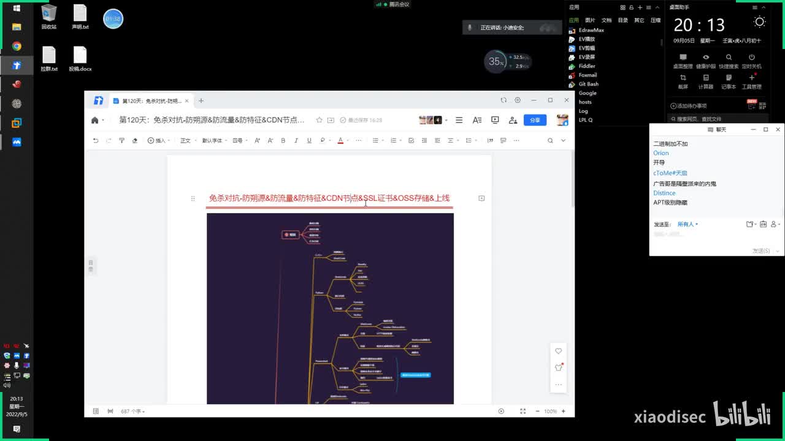785x441 pixels.
Task: Refresh the Tencent Docs window
Action: tap(504, 100)
